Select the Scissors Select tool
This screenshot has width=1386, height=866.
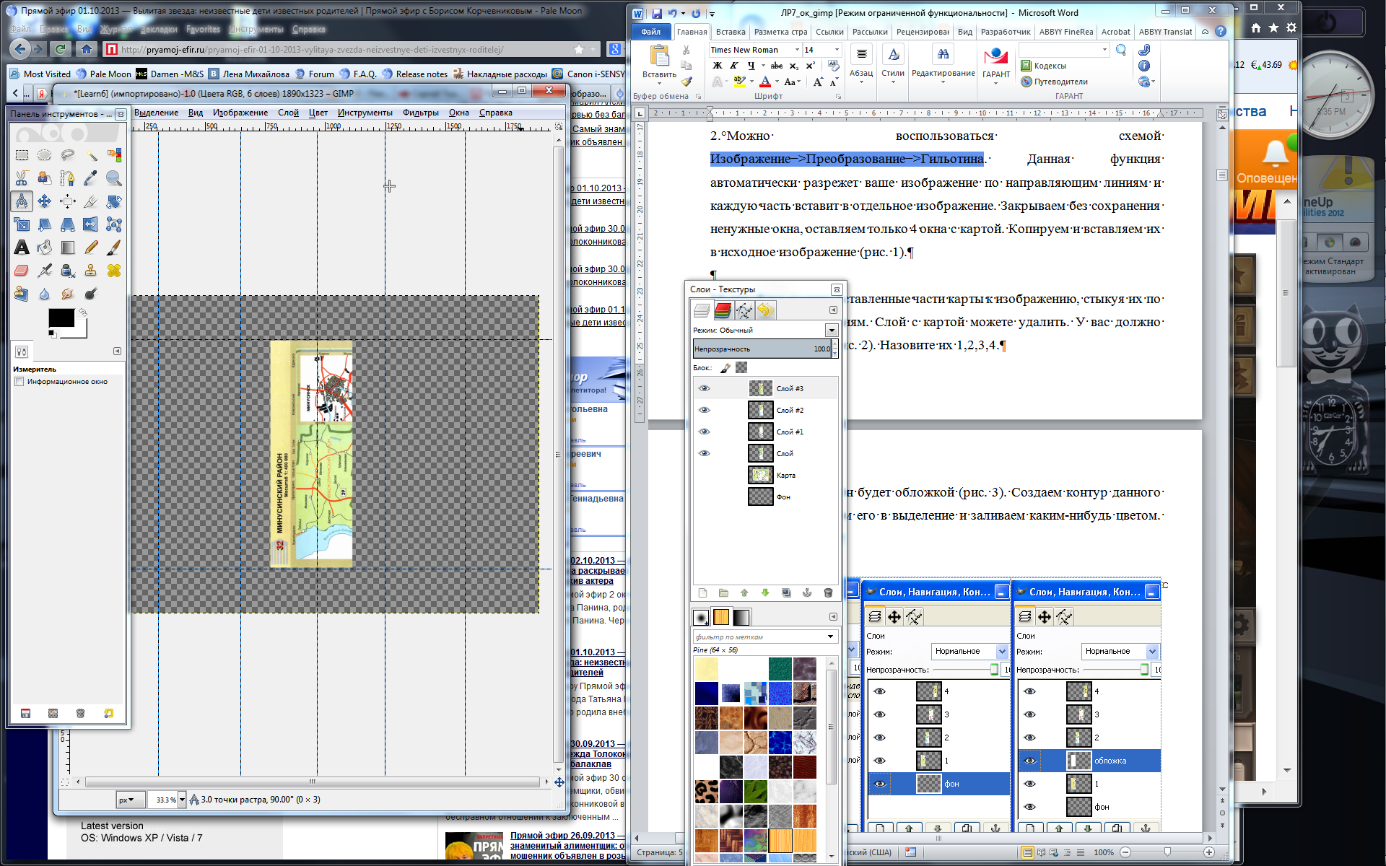tap(22, 178)
